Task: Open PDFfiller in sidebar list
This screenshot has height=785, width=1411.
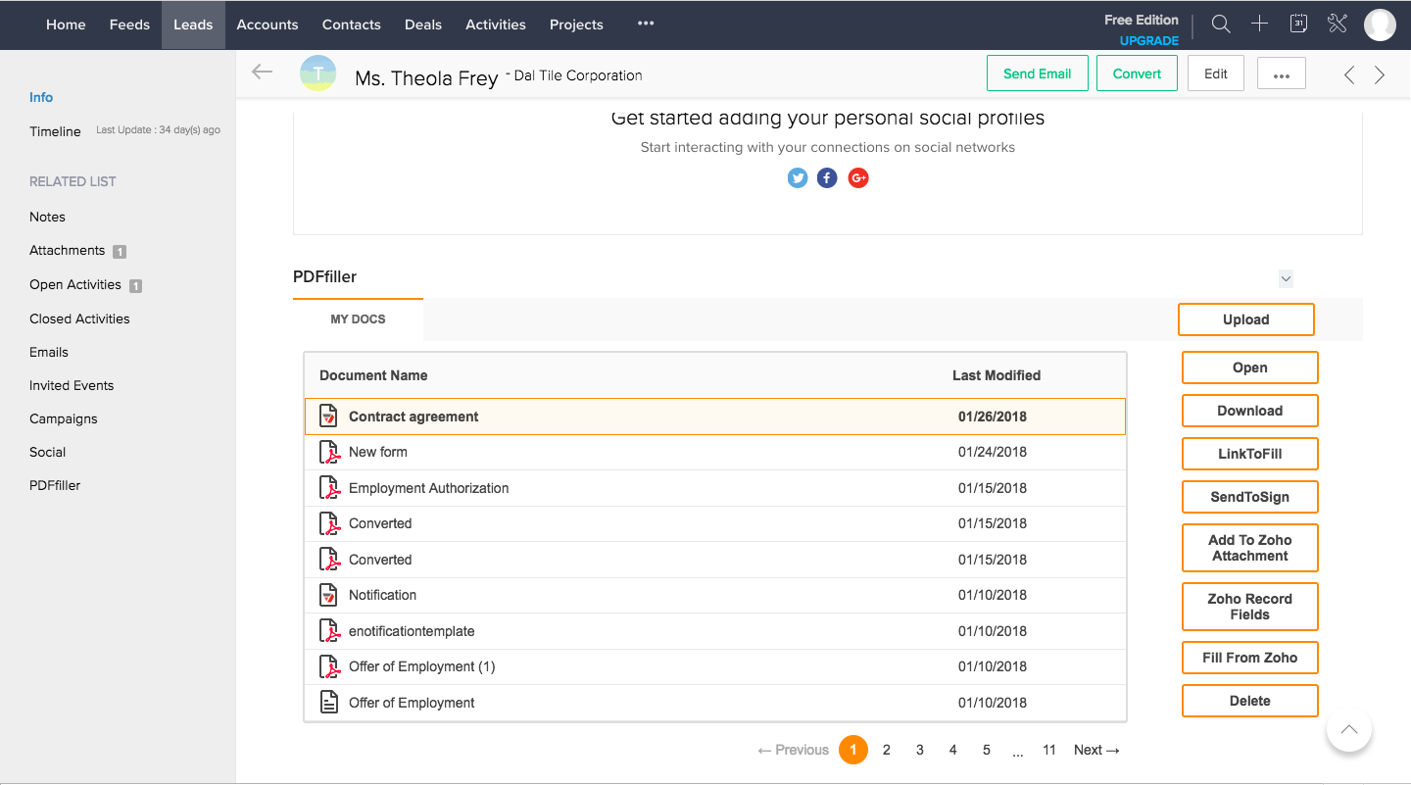Action: pos(55,485)
